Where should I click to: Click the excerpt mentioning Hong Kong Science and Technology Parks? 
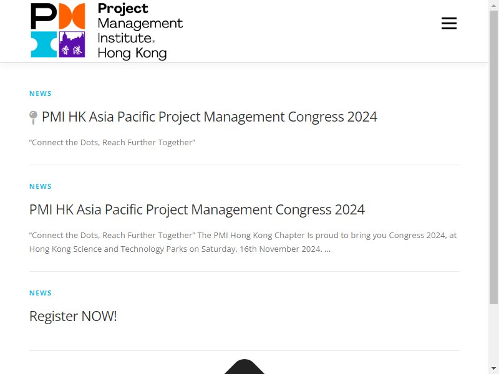tap(243, 242)
